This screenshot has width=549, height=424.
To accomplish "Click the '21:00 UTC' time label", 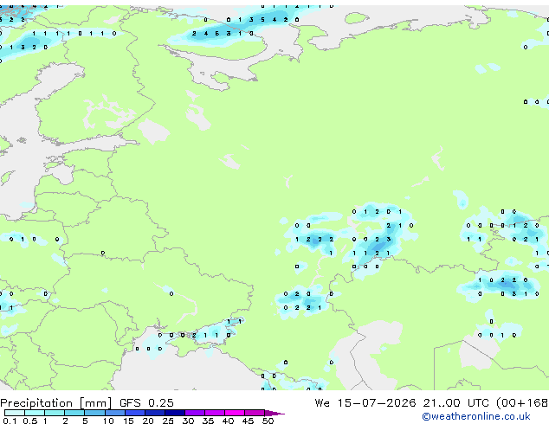I will [x=455, y=403].
